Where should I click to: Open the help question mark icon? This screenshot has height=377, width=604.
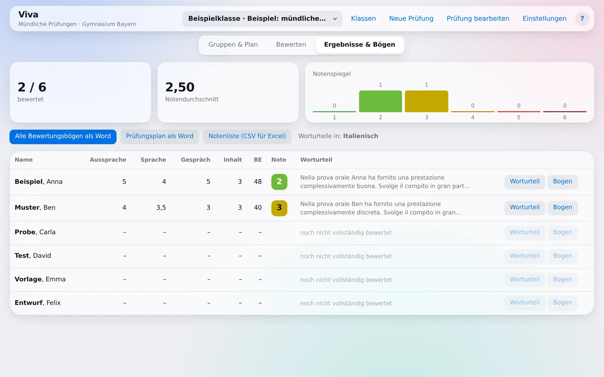click(582, 18)
